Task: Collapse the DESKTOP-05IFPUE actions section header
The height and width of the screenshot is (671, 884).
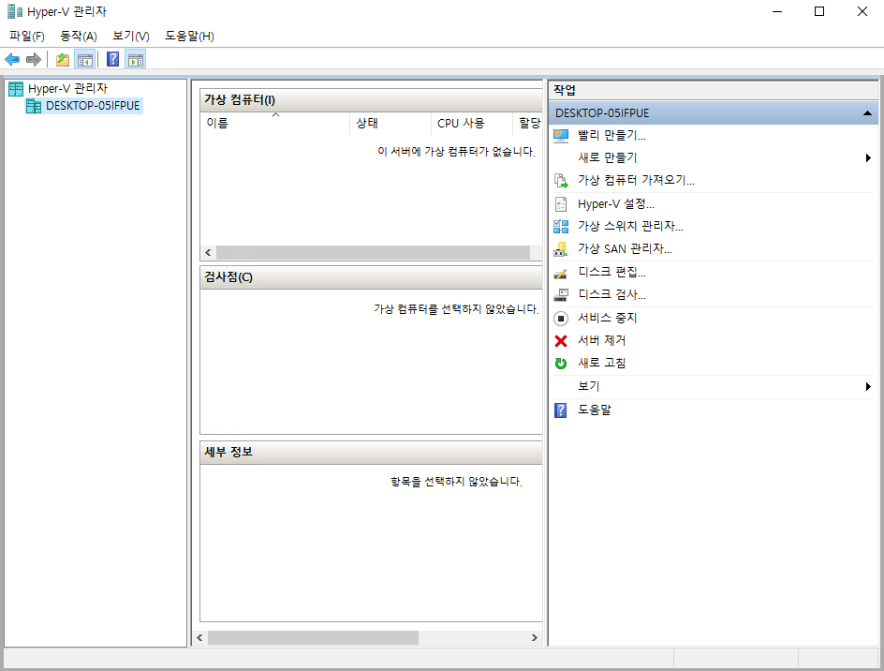Action: click(x=867, y=112)
